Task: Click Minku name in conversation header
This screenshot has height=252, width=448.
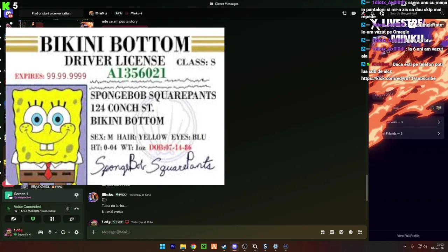Action: [x=101, y=13]
